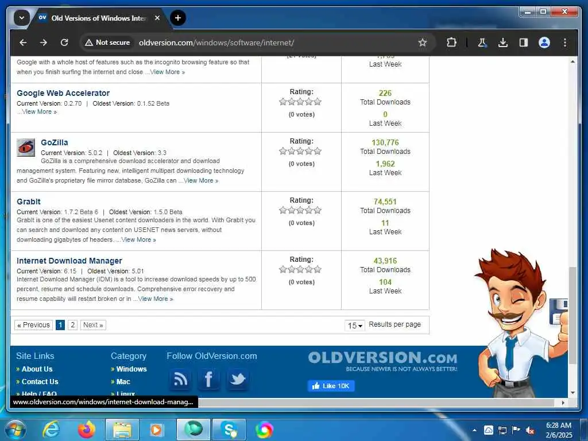Image resolution: width=588 pixels, height=441 pixels.
Task: Click the vertical scrollbar thumb
Action: [x=572, y=315]
